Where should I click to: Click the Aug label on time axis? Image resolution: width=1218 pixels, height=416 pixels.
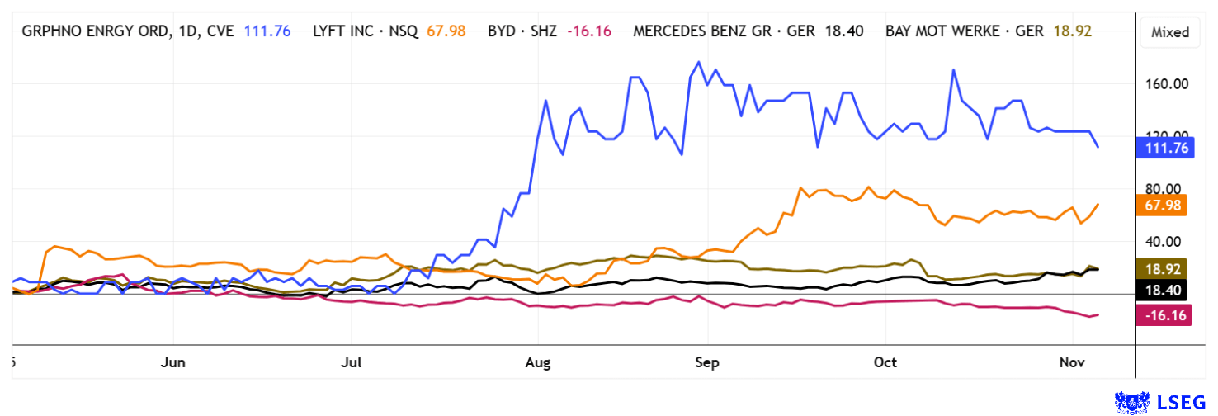(537, 362)
